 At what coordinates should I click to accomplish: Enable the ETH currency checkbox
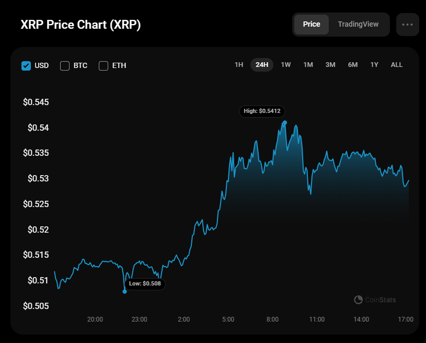103,65
